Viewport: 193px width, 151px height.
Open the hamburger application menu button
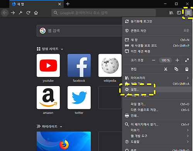coord(188,13)
